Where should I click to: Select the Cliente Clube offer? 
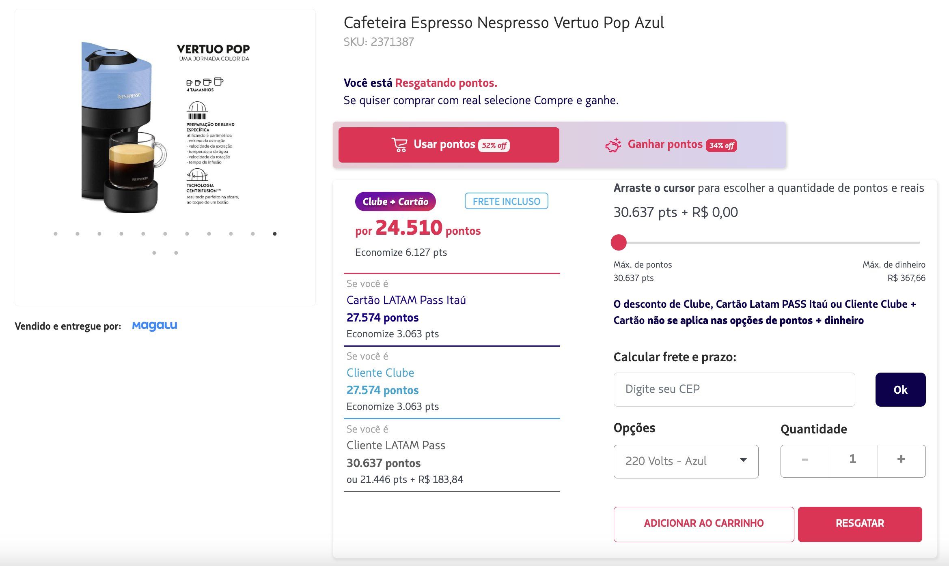(x=452, y=383)
